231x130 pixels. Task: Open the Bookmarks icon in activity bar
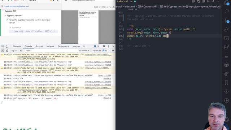point(227,83)
